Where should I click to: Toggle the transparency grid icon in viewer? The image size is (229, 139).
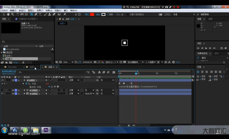click(125, 62)
